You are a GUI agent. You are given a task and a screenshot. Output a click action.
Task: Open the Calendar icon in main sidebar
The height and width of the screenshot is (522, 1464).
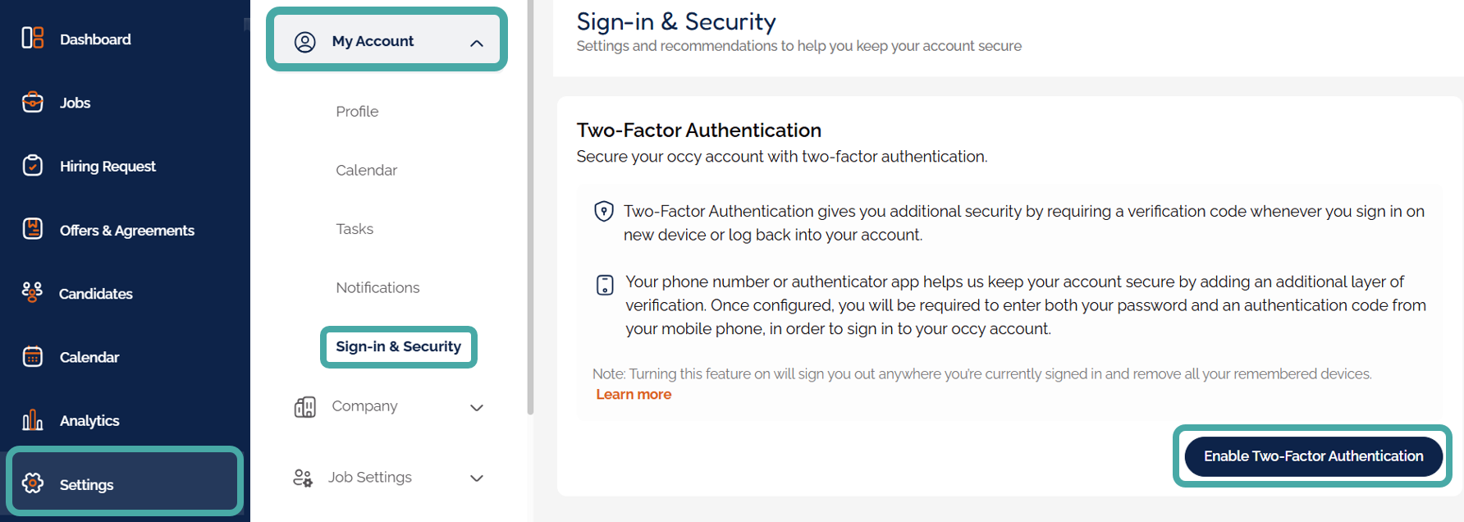(33, 356)
